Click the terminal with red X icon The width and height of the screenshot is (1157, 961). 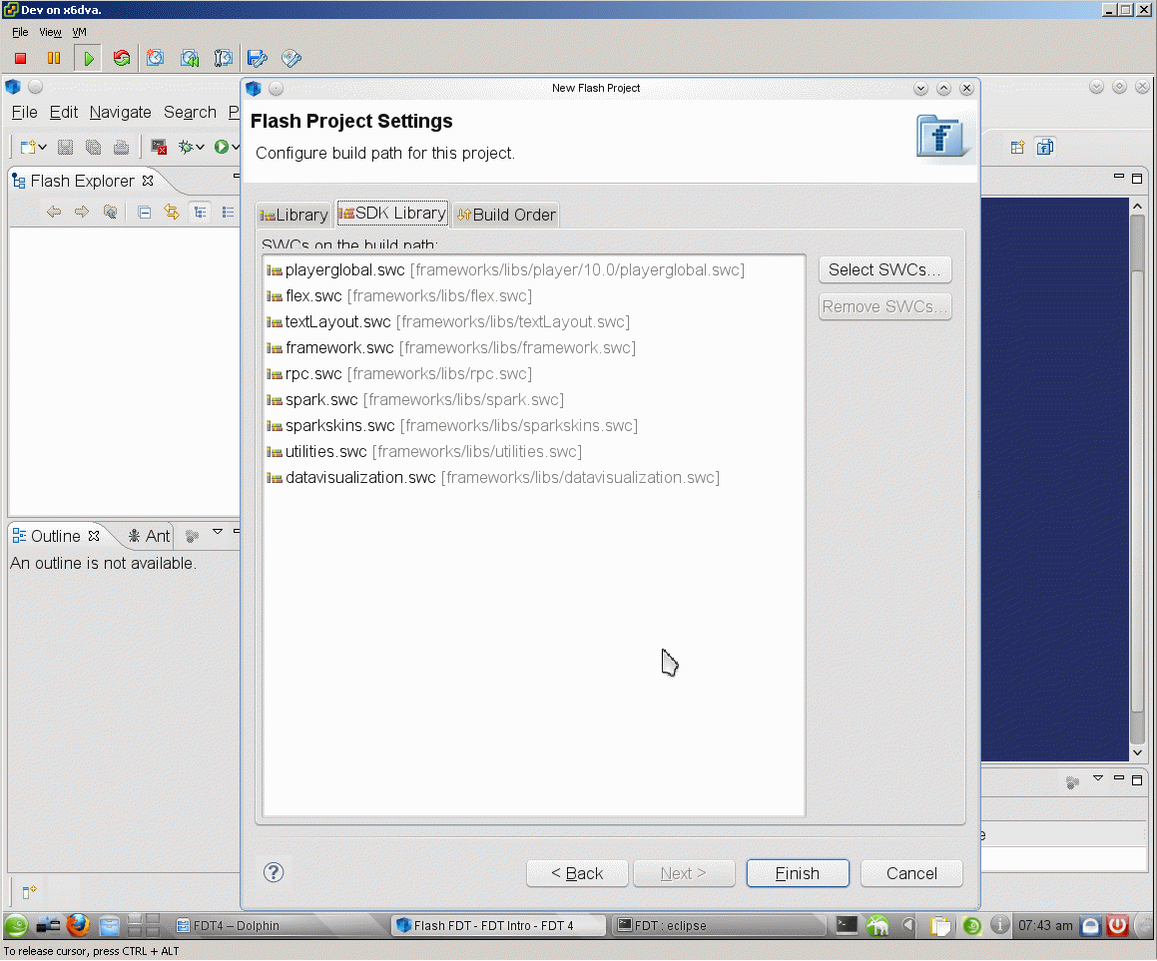pos(159,147)
